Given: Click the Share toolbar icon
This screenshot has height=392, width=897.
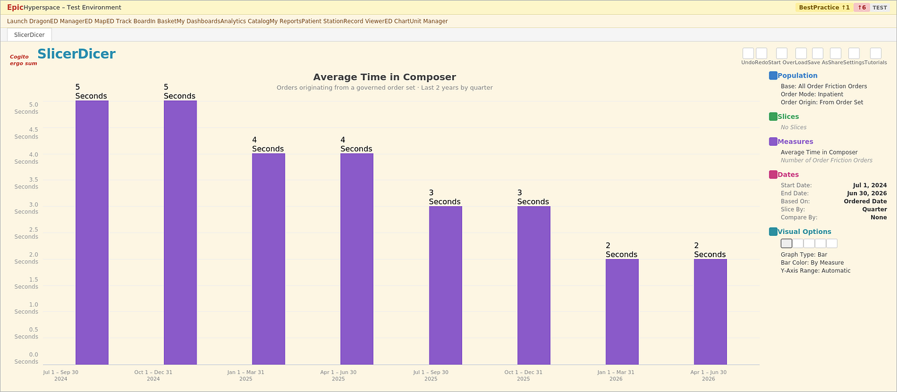Looking at the screenshot, I should coord(835,54).
